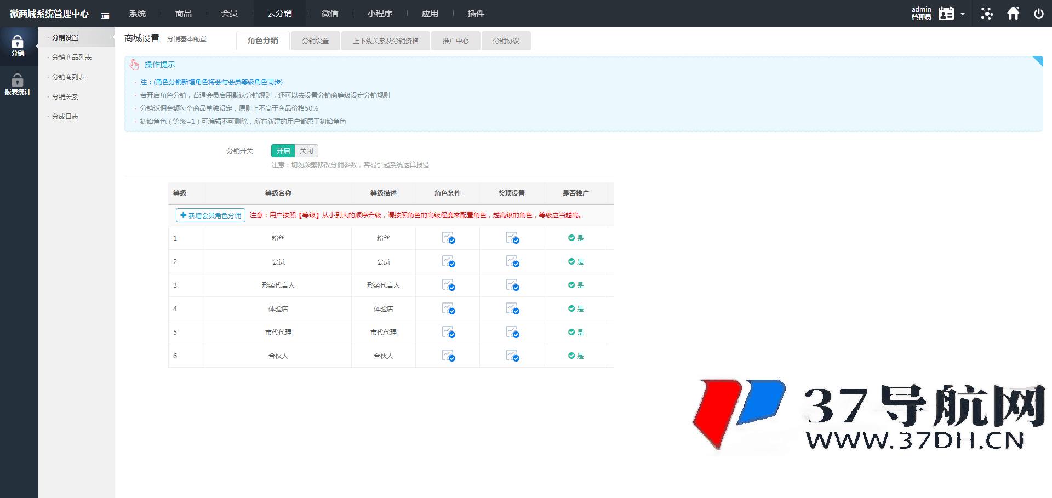Expand the admin account dropdown arrow
1052x498 pixels.
tap(963, 14)
